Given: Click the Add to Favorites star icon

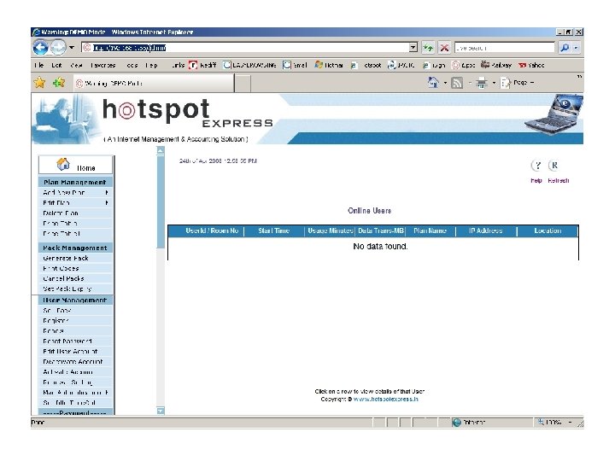Looking at the screenshot, I should click(59, 83).
